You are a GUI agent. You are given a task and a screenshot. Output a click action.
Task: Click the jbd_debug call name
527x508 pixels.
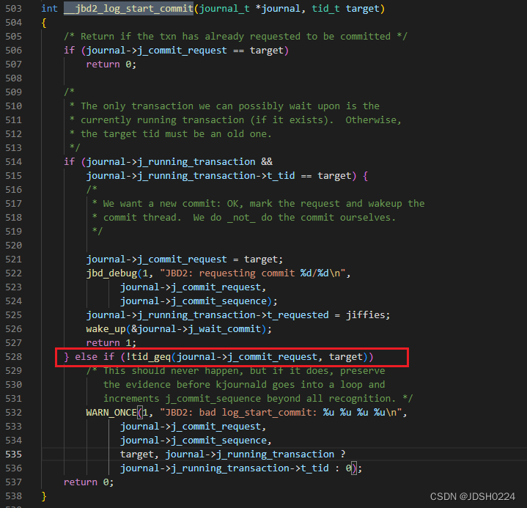111,273
